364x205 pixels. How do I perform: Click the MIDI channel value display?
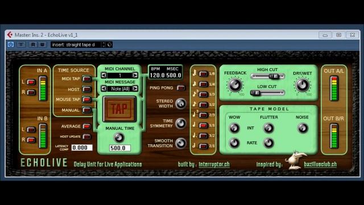point(119,75)
